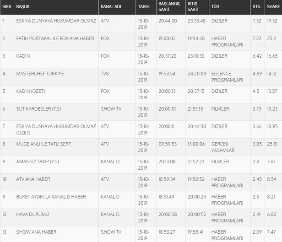
Task: Click the SHARE column header
Action: click(x=273, y=7)
